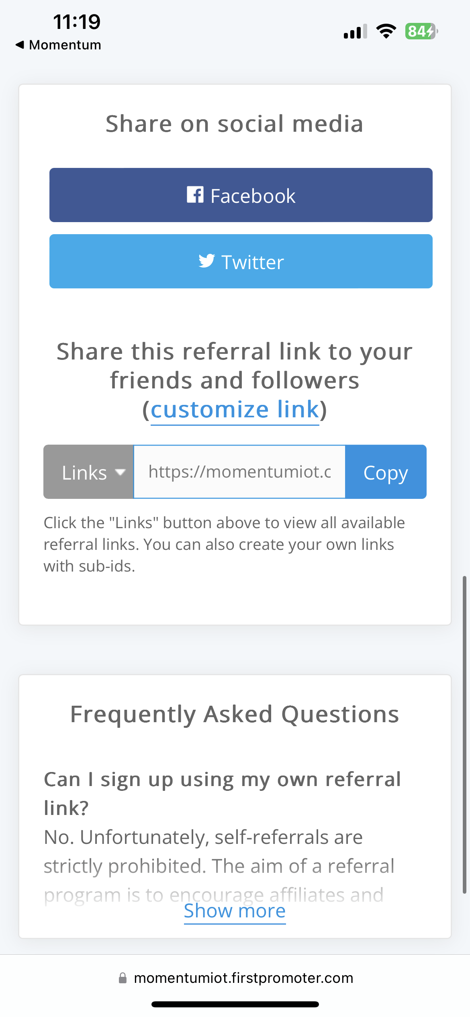Click the page scrollbar on the right edge

464,735
